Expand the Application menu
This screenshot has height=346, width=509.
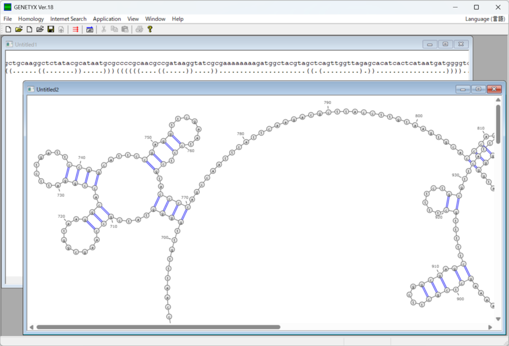click(107, 19)
